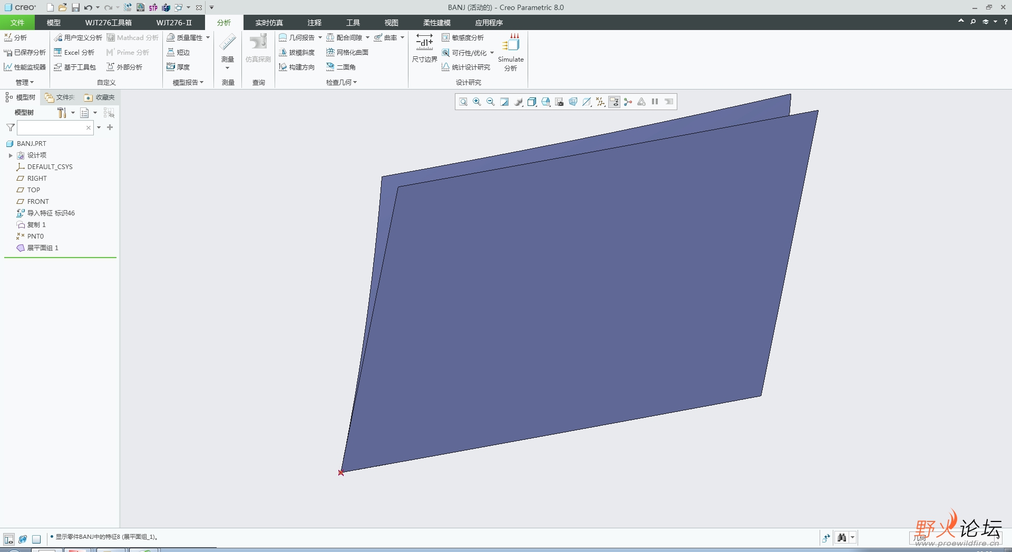The width and height of the screenshot is (1012, 552).
Task: Open 性能监视器 performance monitor
Action: click(x=25, y=67)
